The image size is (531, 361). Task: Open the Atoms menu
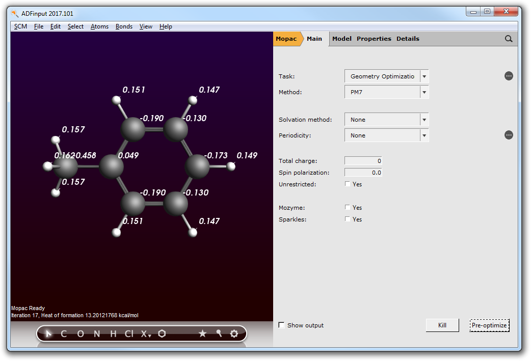99,26
